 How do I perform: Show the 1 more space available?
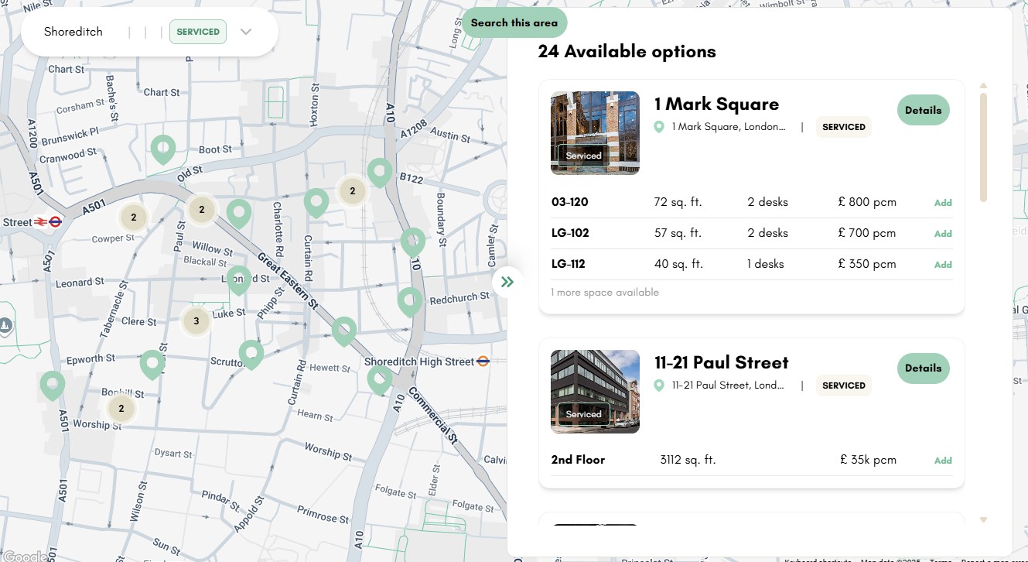coord(605,293)
